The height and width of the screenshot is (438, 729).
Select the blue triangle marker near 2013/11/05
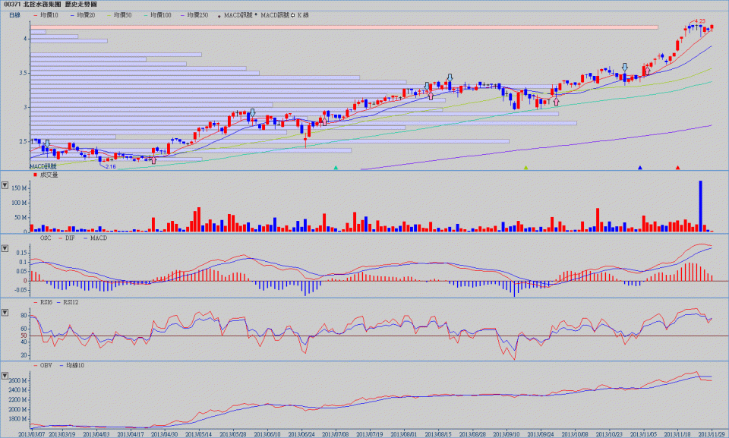tap(640, 167)
